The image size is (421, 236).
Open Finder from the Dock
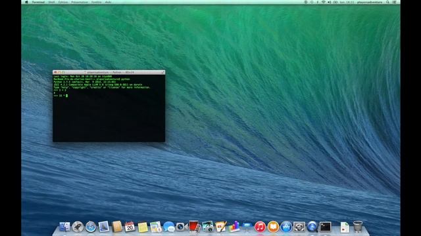click(x=64, y=227)
